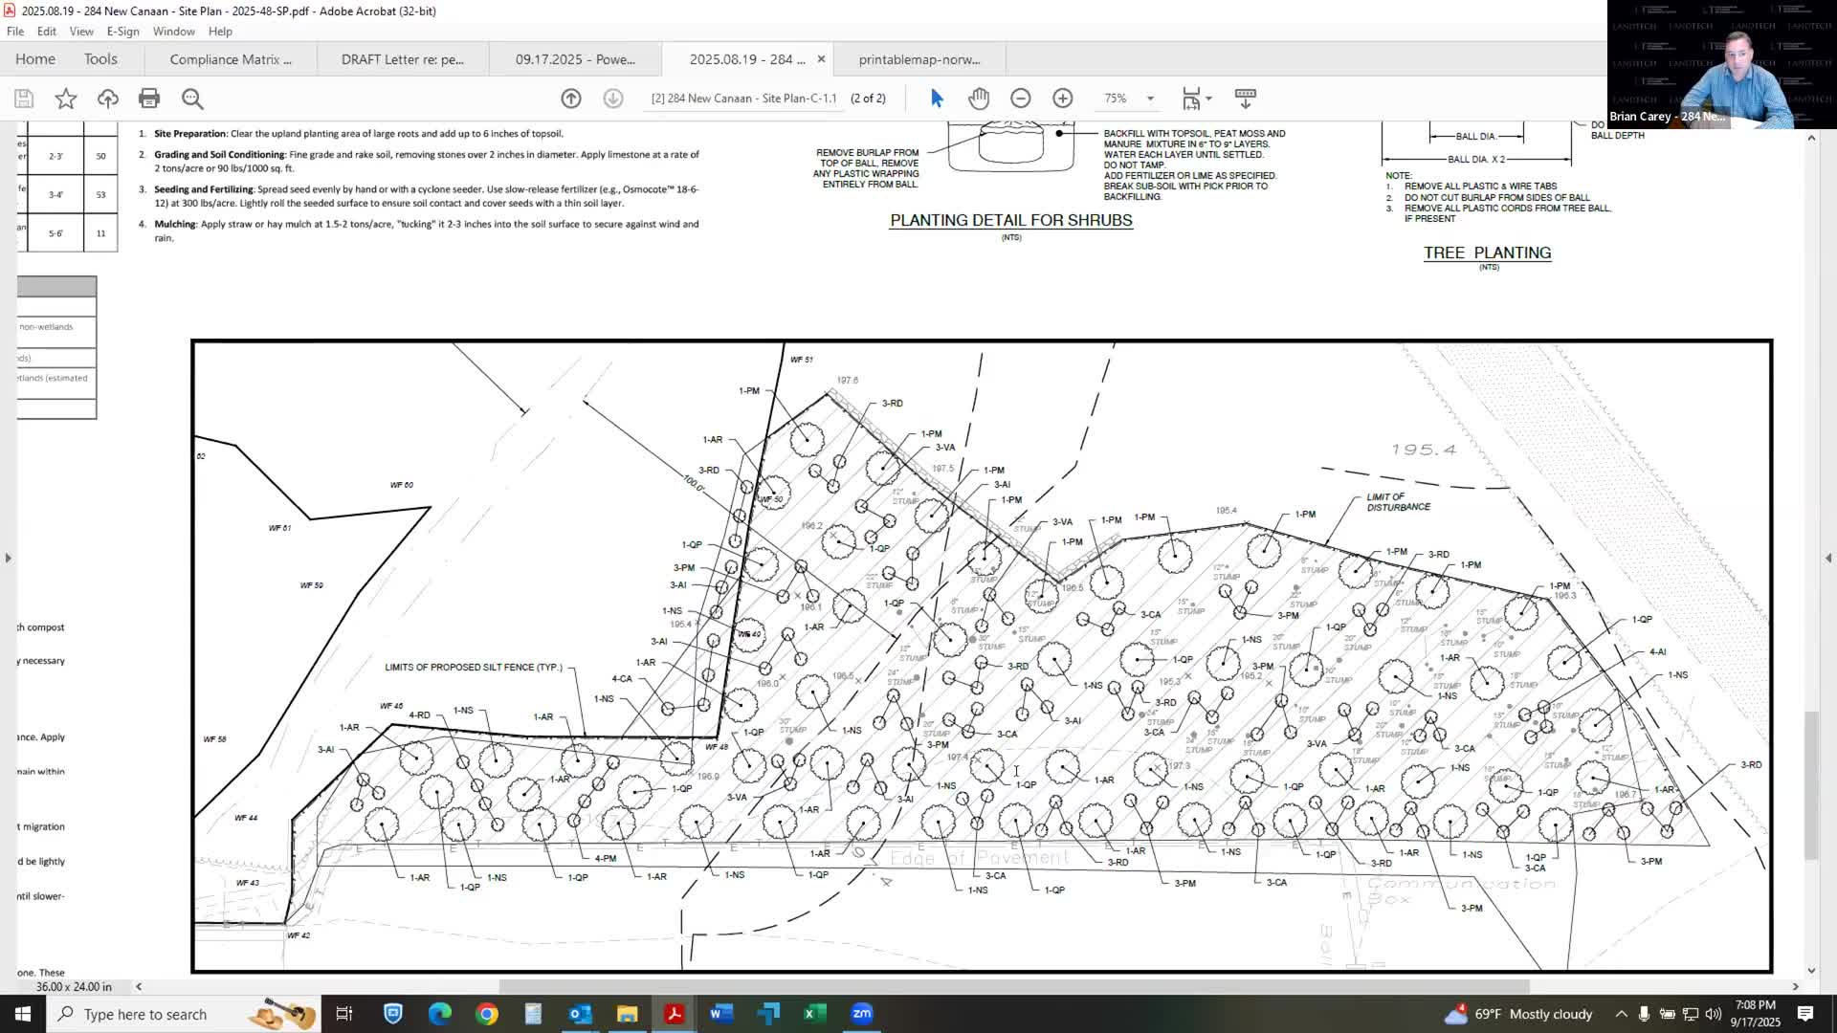Open Excel from taskbar
This screenshot has width=1837, height=1033.
point(815,1014)
